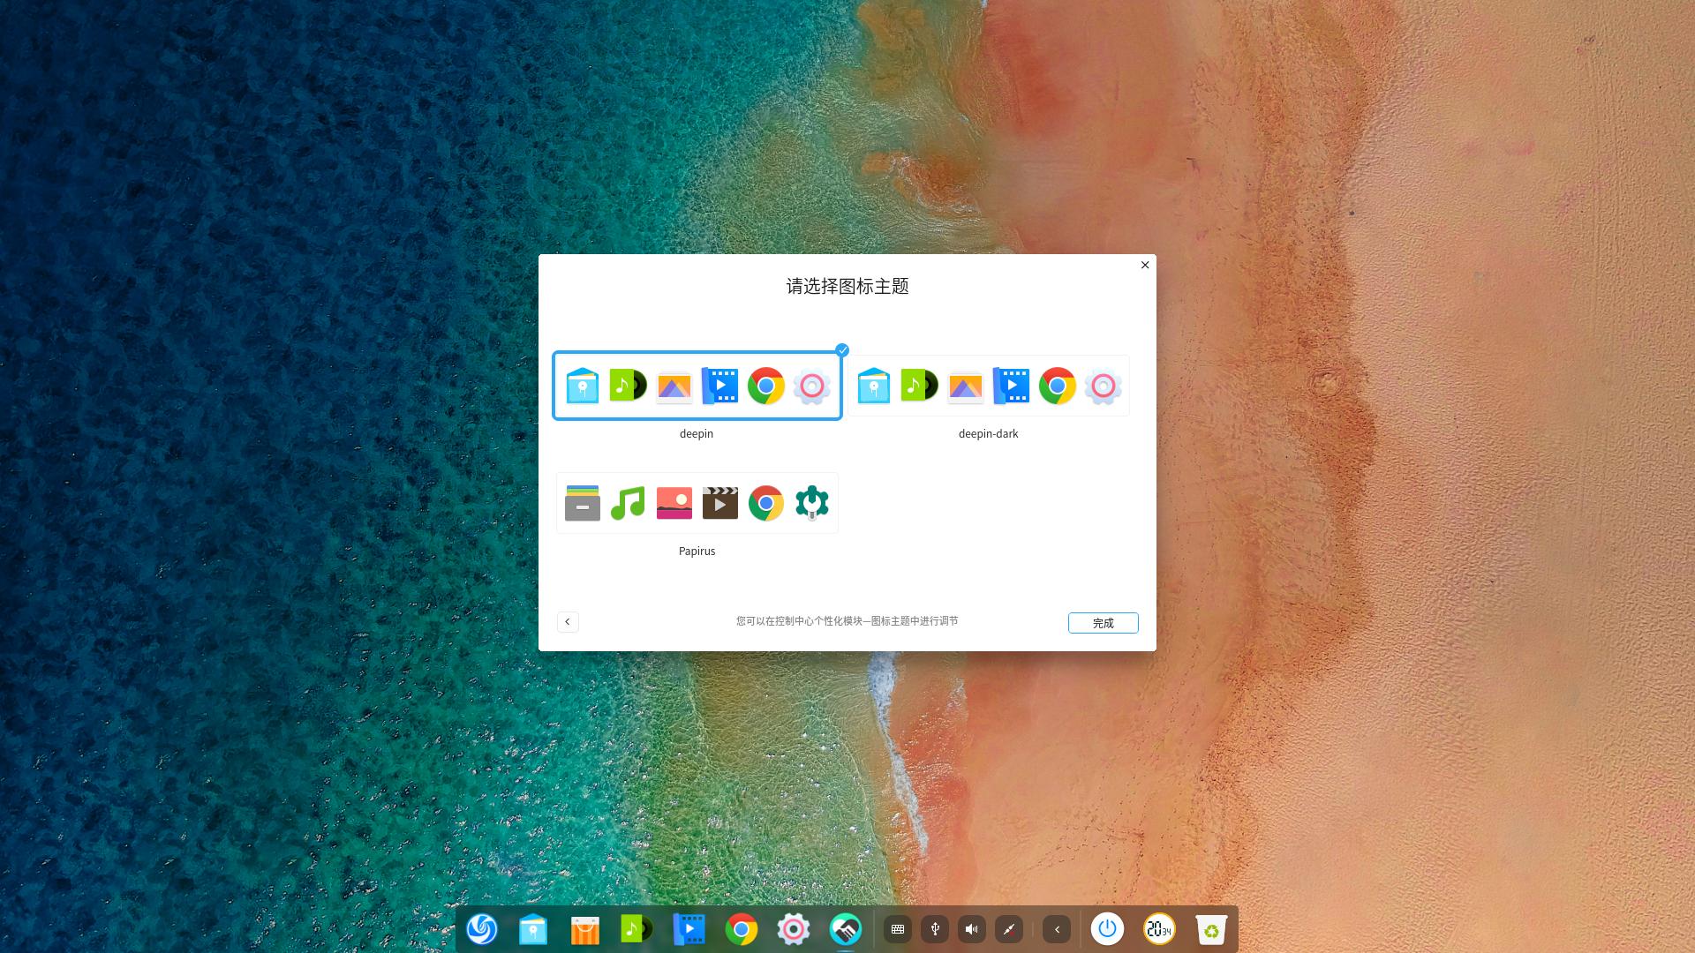Click the power button in dock
The height and width of the screenshot is (953, 1695).
[x=1107, y=929]
